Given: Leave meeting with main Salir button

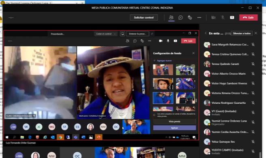Looking at the screenshot, I should (248, 17).
